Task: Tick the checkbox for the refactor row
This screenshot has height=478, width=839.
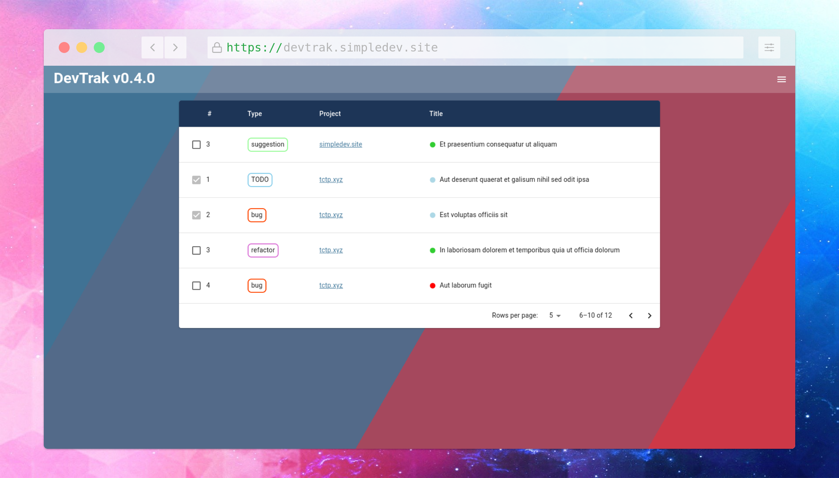Action: pos(196,250)
